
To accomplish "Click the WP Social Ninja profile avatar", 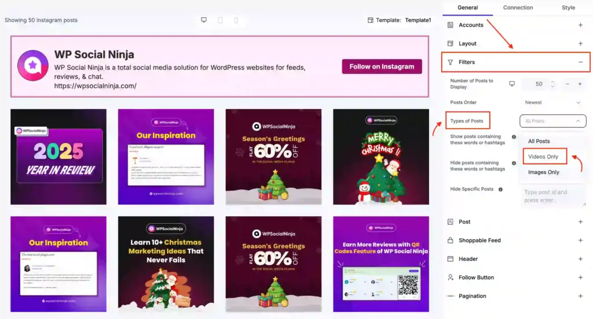I will coord(33,66).
